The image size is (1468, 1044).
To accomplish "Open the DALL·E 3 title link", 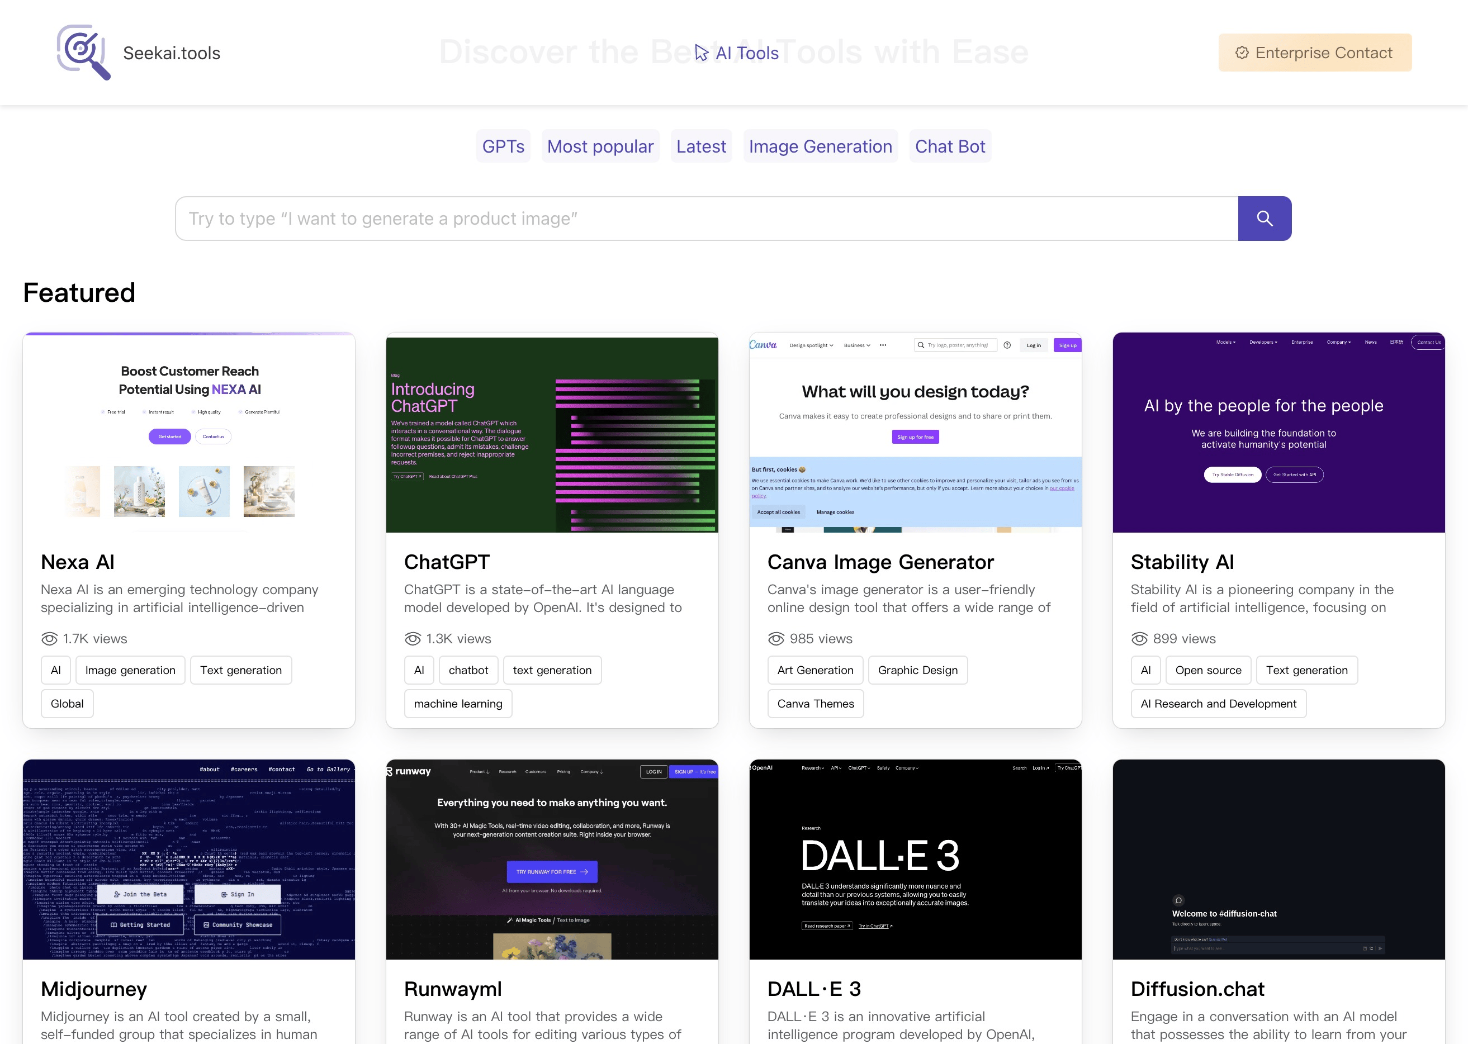I will (814, 989).
